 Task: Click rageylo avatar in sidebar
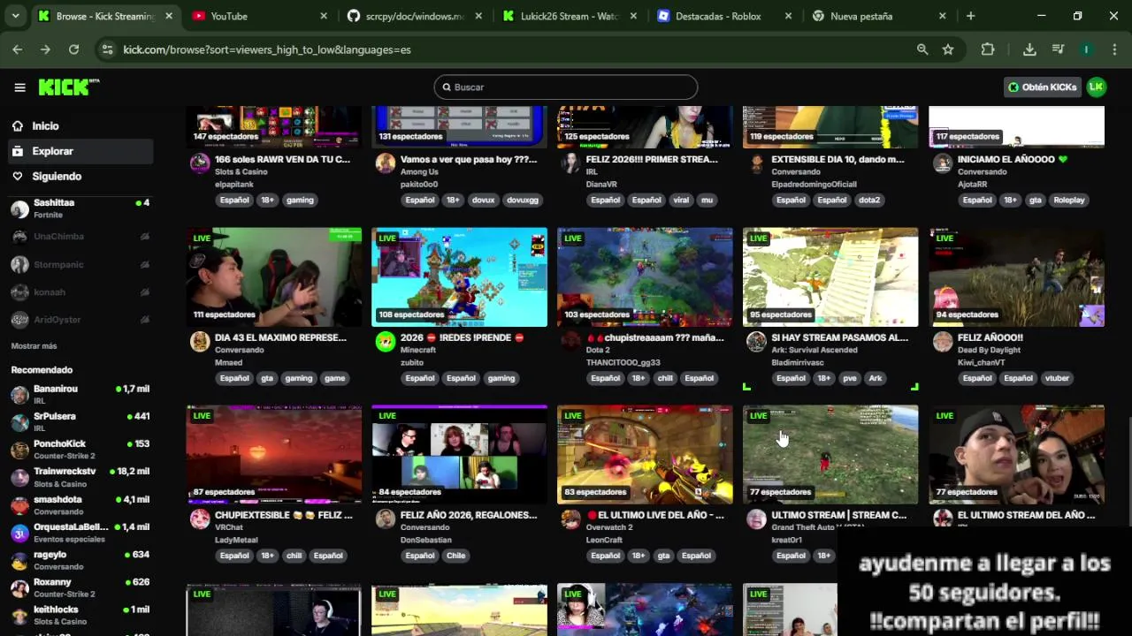[x=19, y=561]
